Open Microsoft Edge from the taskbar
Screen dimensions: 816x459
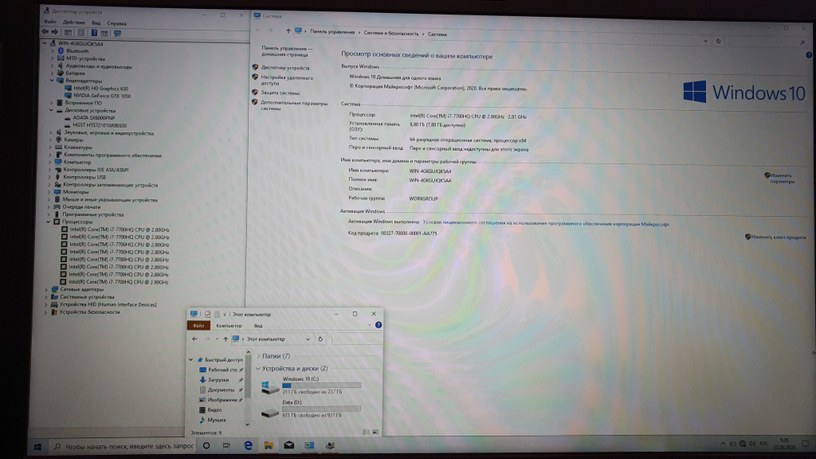[248, 445]
